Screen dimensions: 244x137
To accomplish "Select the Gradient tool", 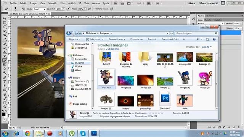I will pos(5,65).
